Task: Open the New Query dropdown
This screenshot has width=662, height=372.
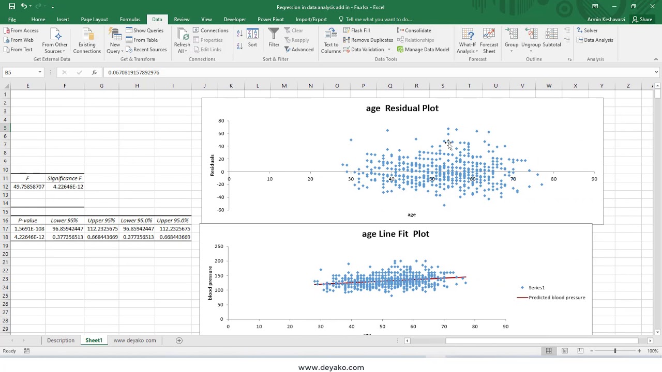Action: [115, 48]
